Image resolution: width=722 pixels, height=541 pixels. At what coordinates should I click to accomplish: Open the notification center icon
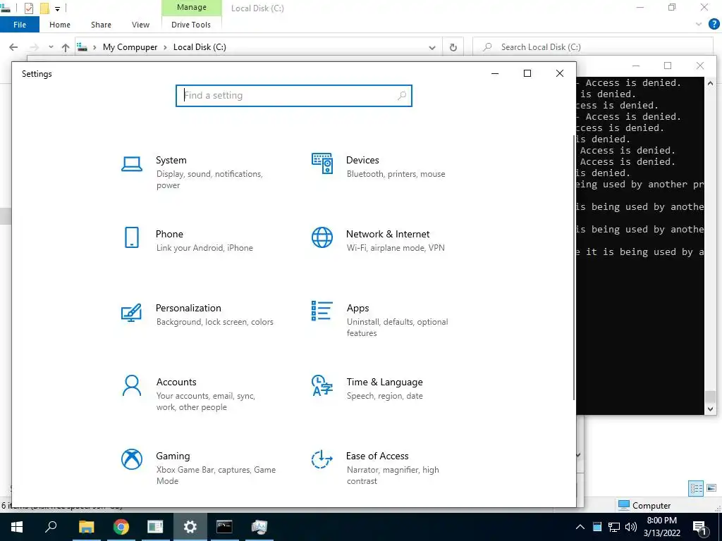[700, 527]
